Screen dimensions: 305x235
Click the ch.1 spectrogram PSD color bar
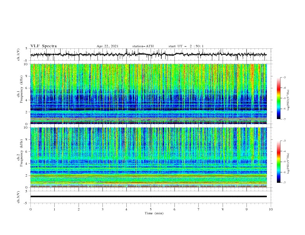click(x=279, y=98)
